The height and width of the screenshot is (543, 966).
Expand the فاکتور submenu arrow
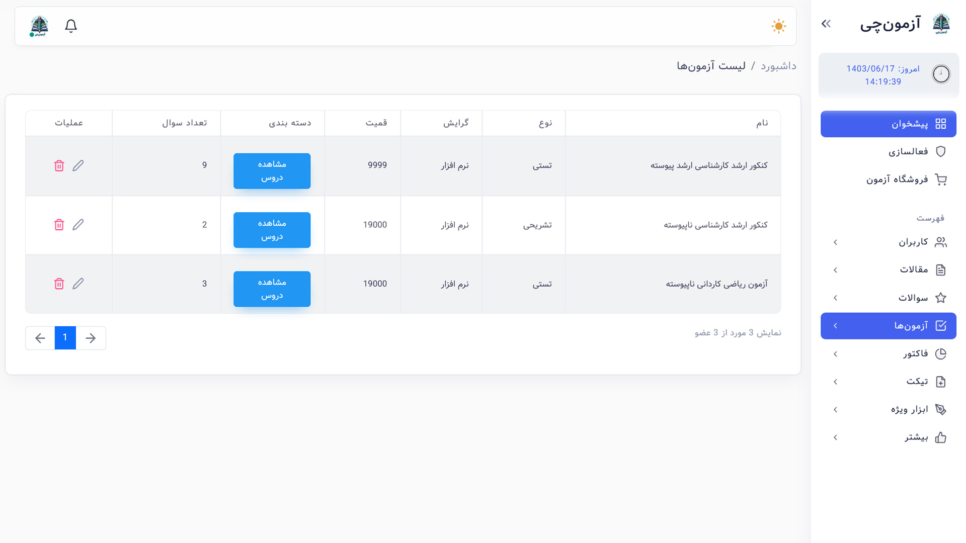click(x=835, y=354)
